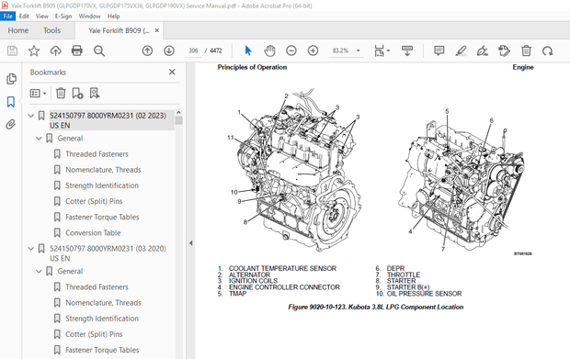Screen dimensions: 570x359
Task: Zoom out with the minus button
Action: (x=291, y=50)
